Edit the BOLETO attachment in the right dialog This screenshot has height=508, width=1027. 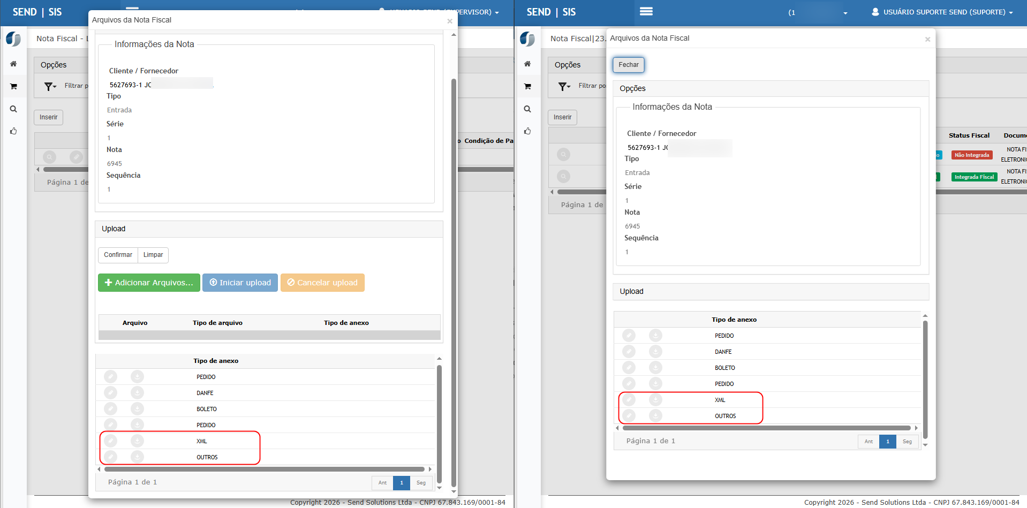pyautogui.click(x=629, y=368)
